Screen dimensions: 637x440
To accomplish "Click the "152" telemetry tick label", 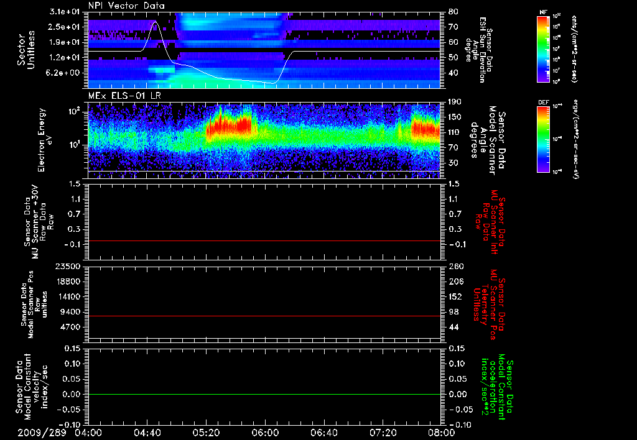I will coord(455,296).
